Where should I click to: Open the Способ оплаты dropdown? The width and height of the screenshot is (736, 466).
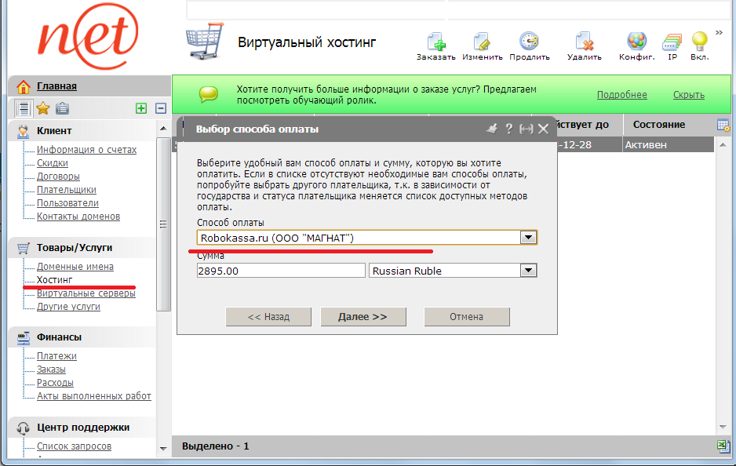tap(528, 237)
